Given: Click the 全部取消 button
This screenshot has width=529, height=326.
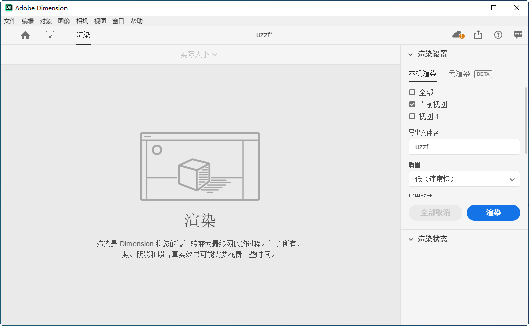Looking at the screenshot, I should click(x=435, y=213).
